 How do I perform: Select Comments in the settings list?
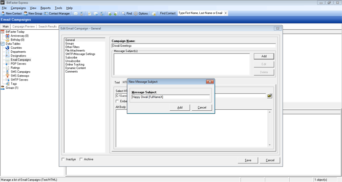click(71, 71)
